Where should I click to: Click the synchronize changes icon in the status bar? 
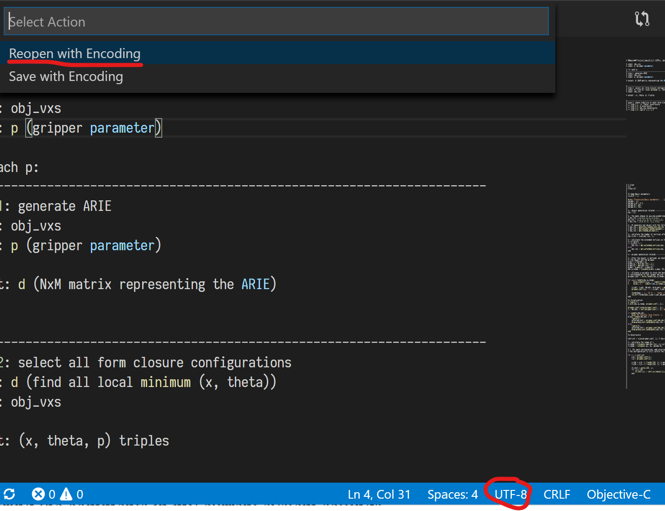point(9,494)
